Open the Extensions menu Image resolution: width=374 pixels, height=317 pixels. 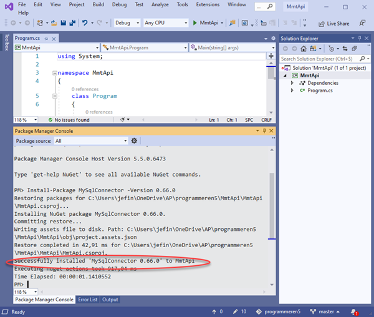[x=208, y=4]
